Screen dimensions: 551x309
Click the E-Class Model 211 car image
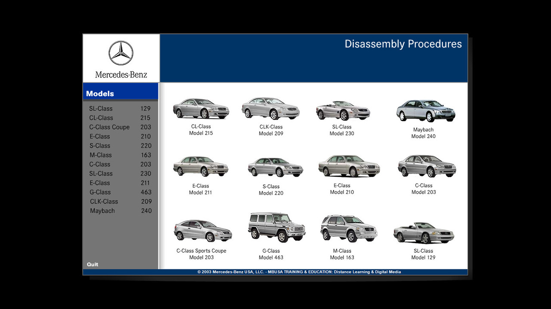point(201,166)
